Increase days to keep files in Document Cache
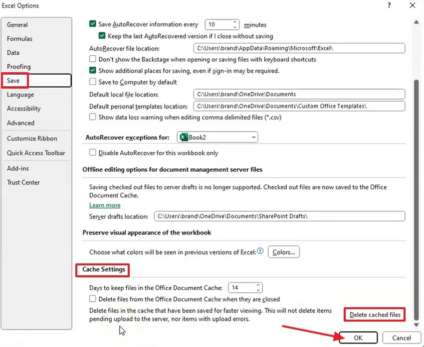Viewport: 424px width, 347px height. [x=258, y=285]
